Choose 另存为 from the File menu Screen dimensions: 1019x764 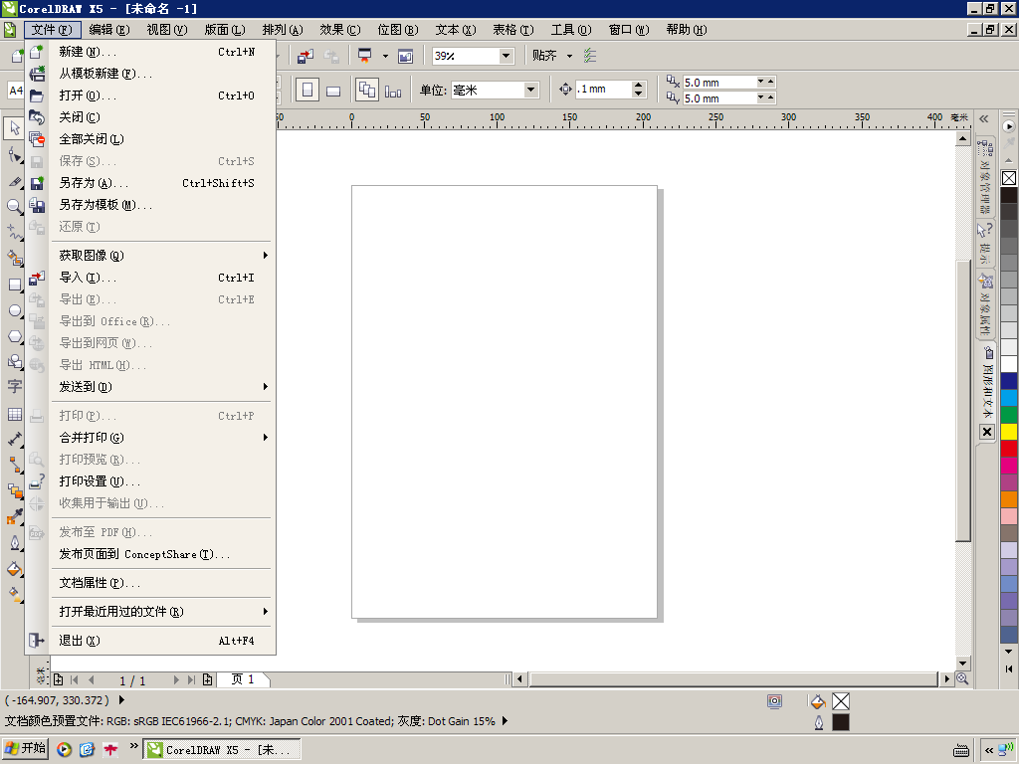pos(94,183)
